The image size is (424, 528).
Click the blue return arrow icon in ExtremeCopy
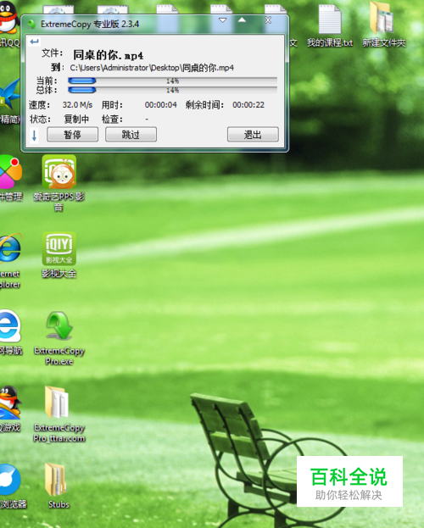coord(35,42)
